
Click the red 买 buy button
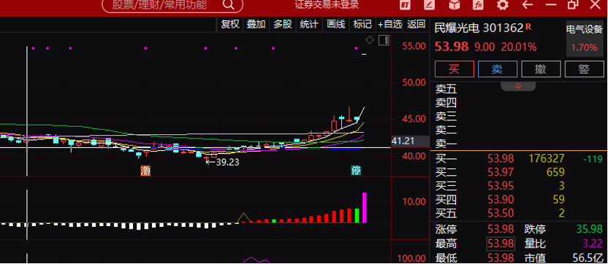click(x=454, y=69)
